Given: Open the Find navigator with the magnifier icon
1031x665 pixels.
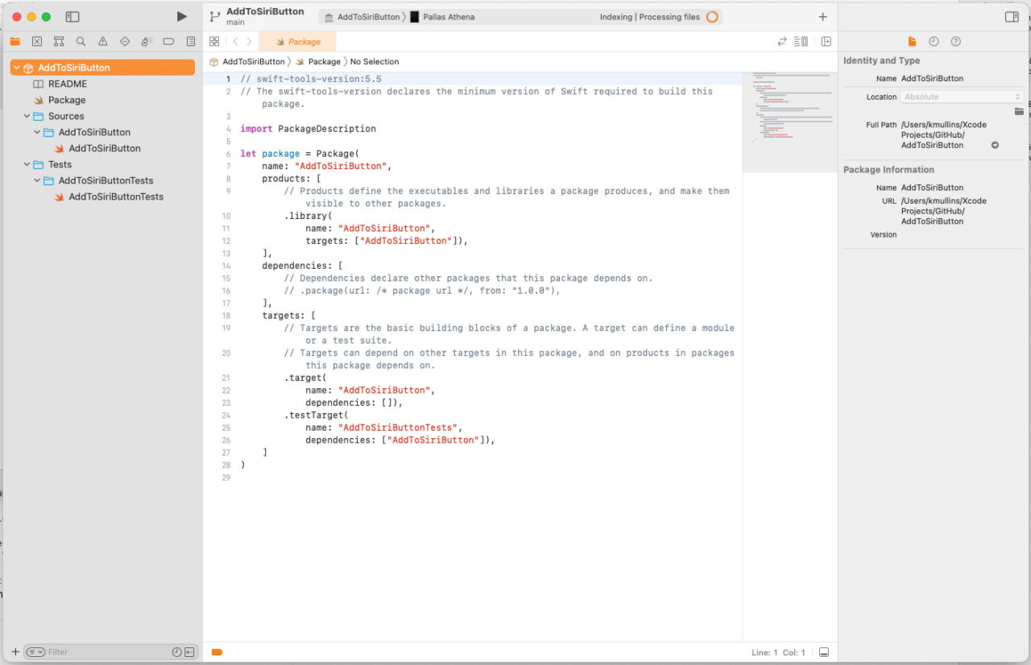Looking at the screenshot, I should [x=80, y=41].
